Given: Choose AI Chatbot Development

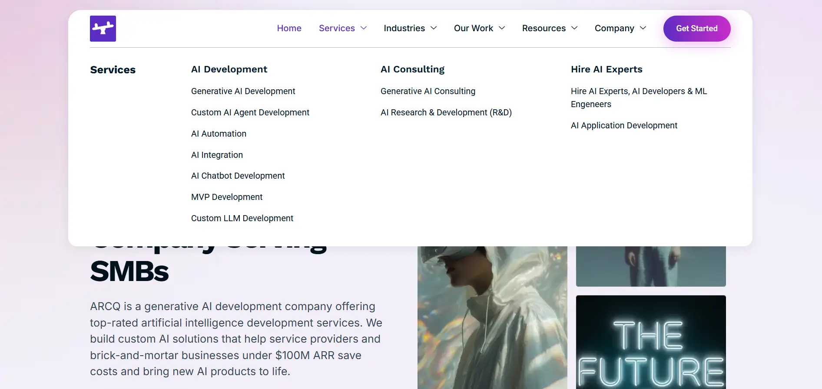Looking at the screenshot, I should [x=238, y=176].
